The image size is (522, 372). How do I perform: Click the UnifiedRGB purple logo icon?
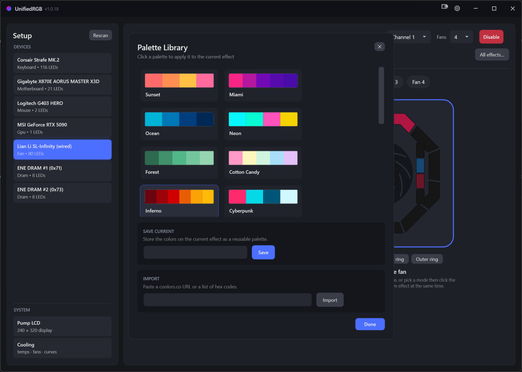[x=9, y=8]
